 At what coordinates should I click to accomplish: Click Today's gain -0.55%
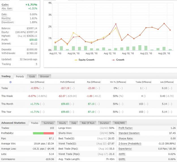35,88
